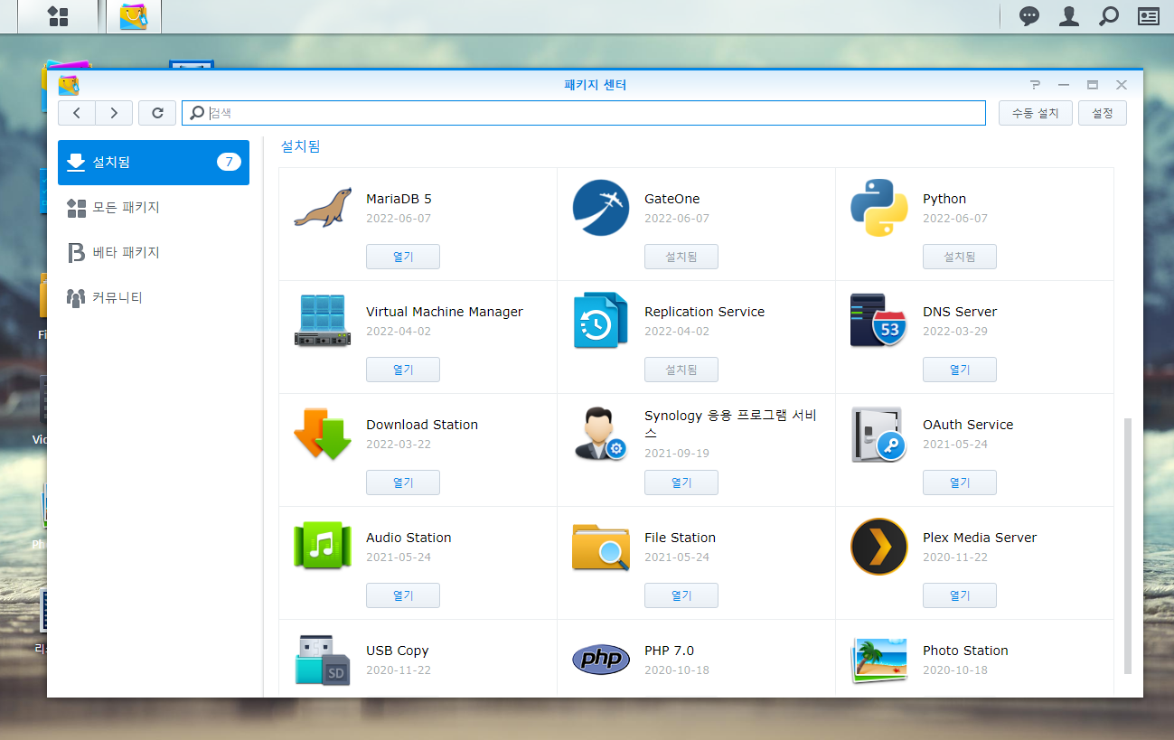Viewport: 1174px width, 740px height.
Task: Go back with the left arrow
Action: pyautogui.click(x=77, y=113)
